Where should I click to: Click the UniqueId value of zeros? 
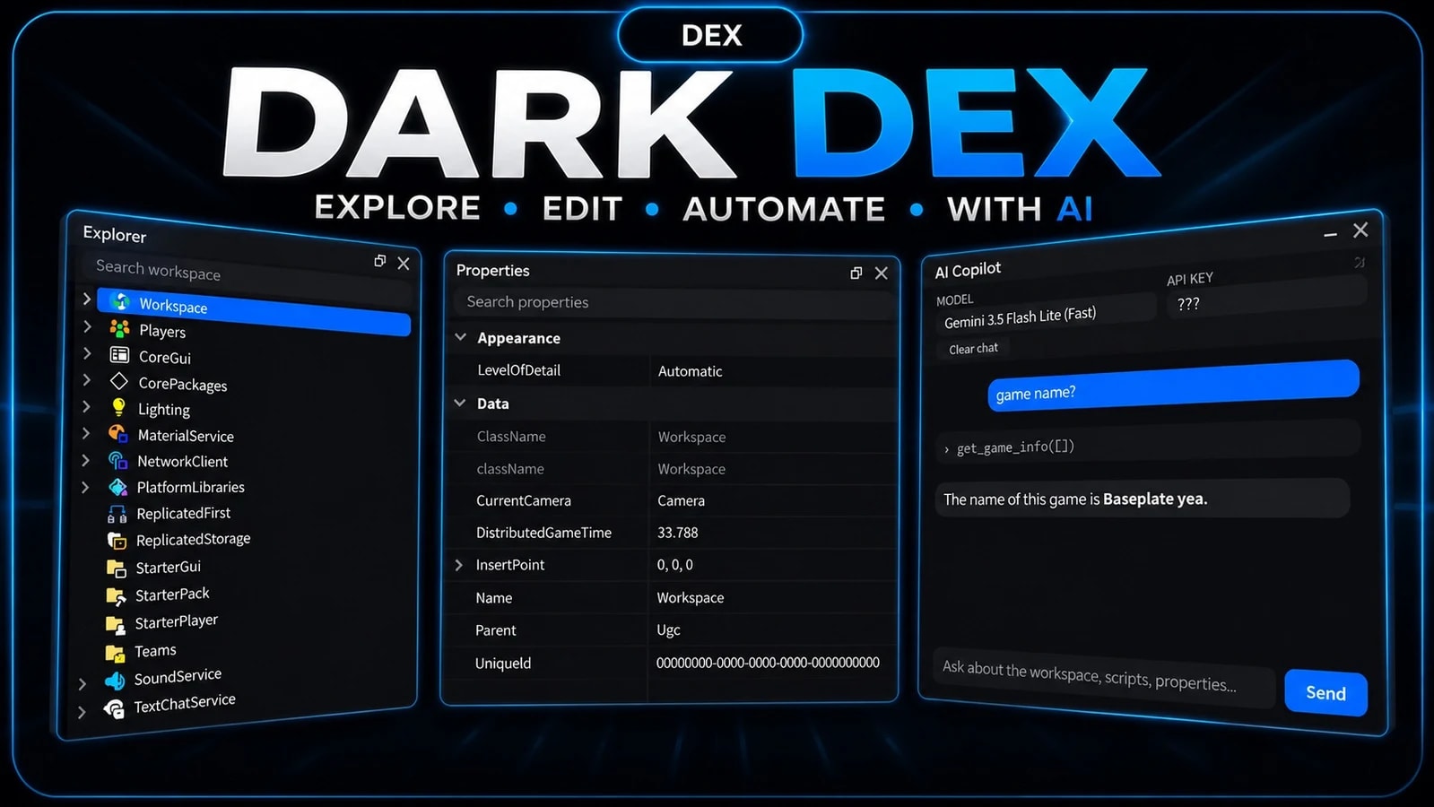click(768, 663)
